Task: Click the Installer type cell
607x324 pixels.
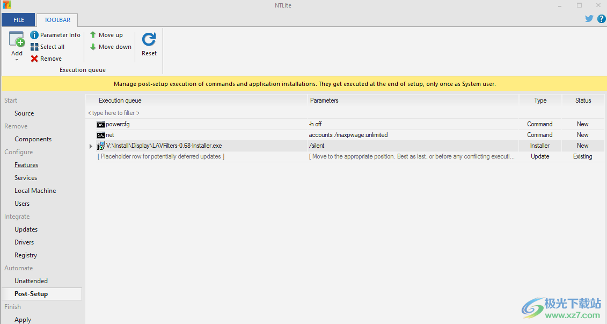Action: [x=540, y=146]
